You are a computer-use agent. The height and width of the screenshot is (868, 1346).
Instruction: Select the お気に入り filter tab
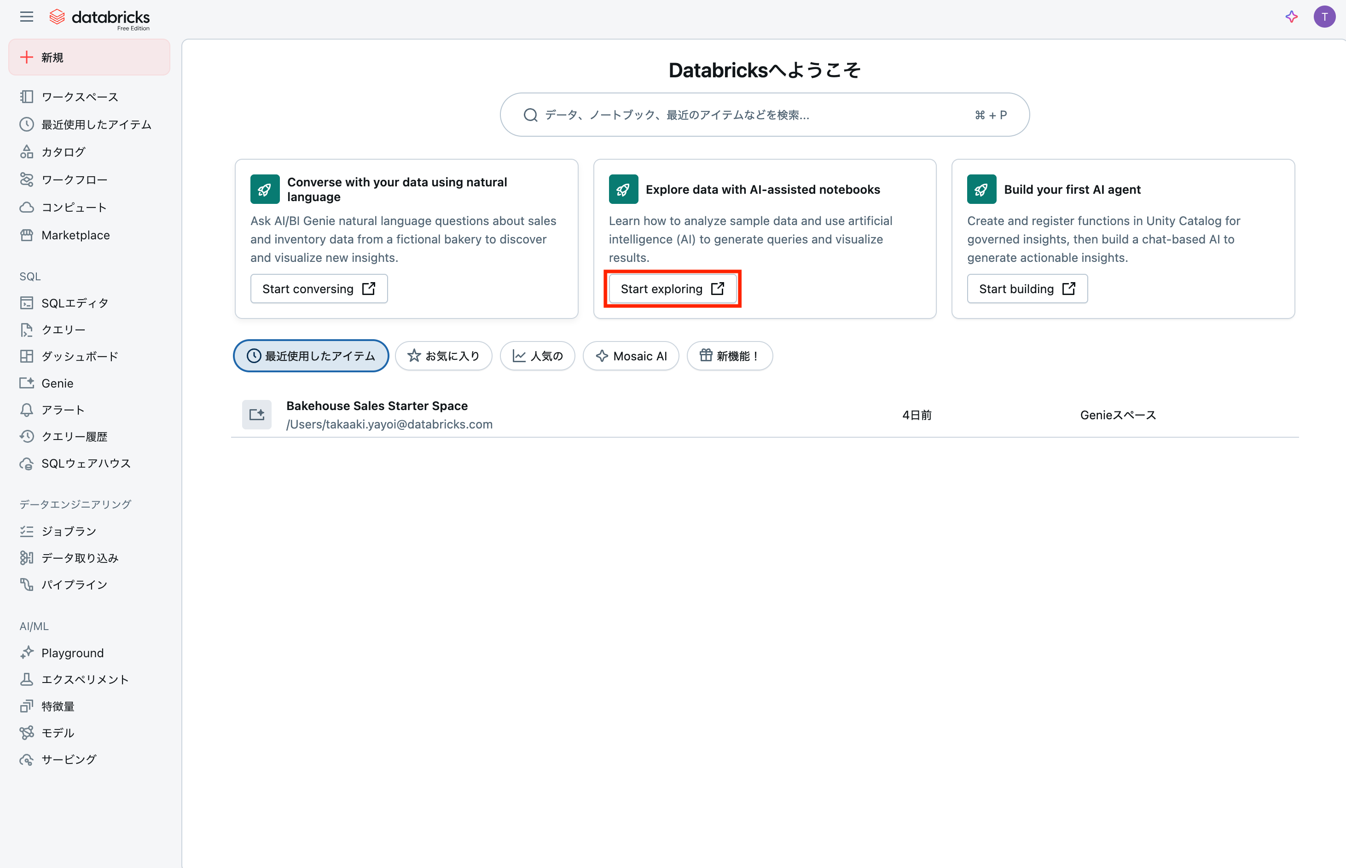pos(444,356)
